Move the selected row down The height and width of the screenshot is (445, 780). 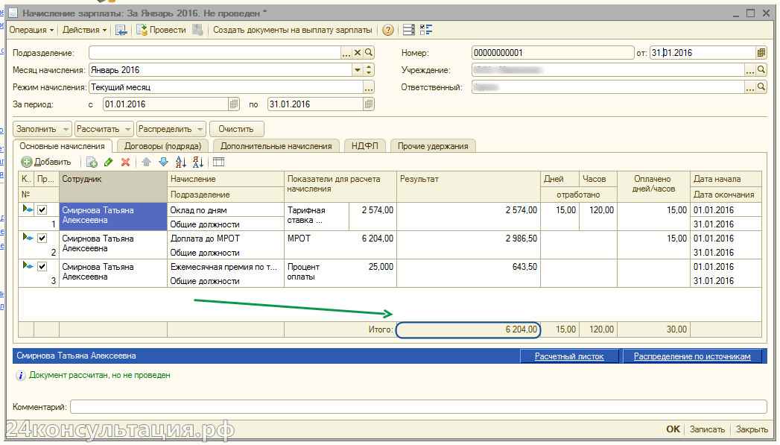(162, 162)
